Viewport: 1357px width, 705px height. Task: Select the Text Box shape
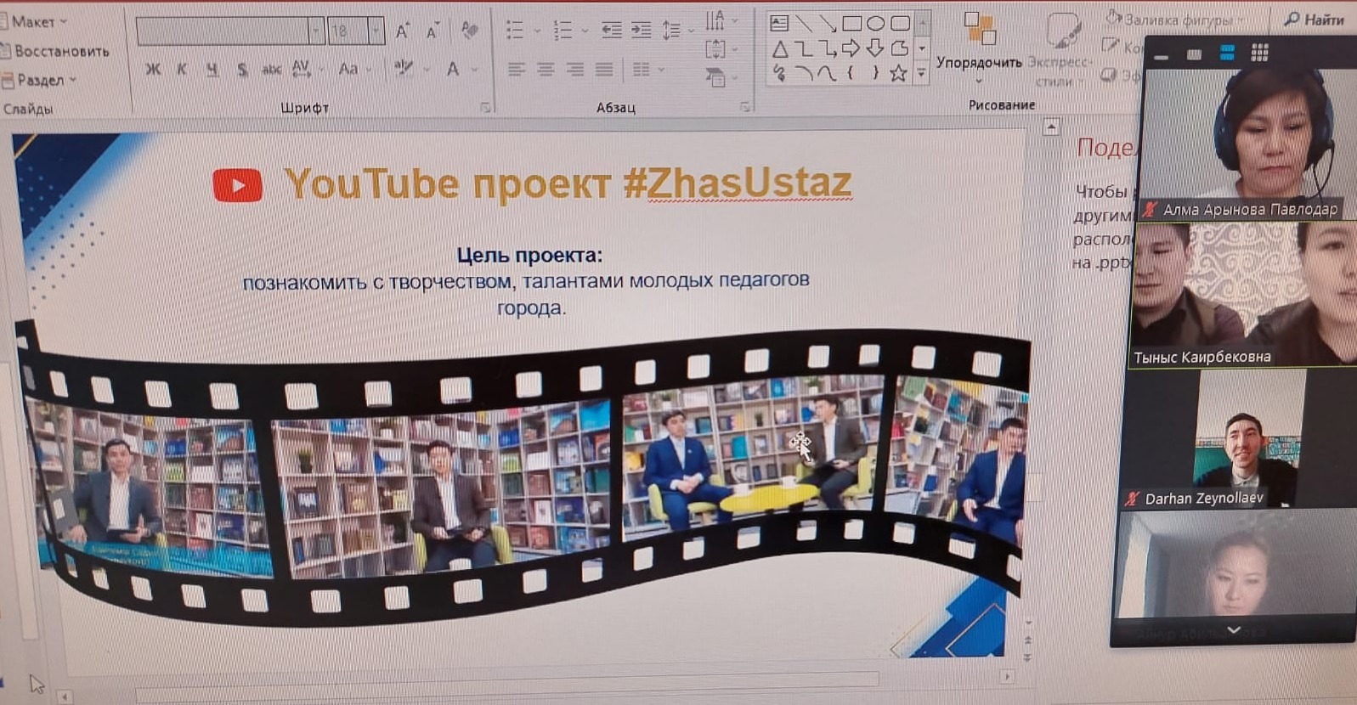pyautogui.click(x=778, y=24)
